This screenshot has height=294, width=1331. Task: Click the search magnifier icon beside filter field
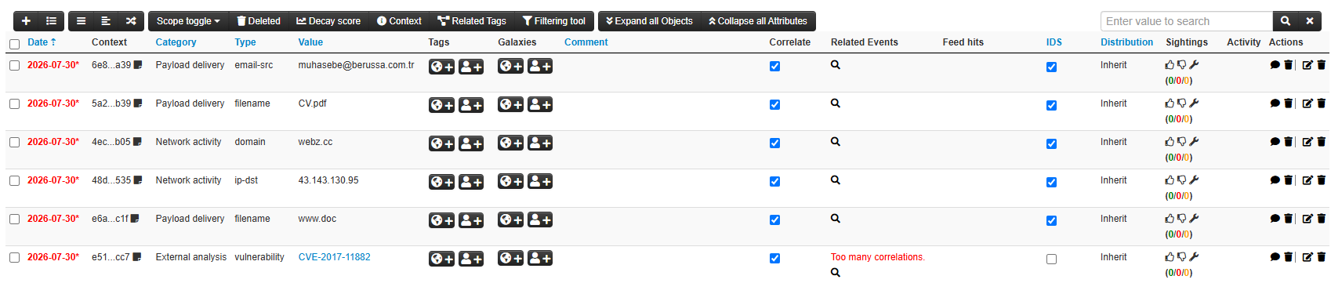tap(1285, 21)
